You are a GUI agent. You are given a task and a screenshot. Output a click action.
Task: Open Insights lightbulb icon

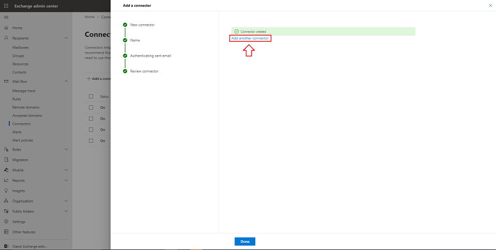[6, 191]
